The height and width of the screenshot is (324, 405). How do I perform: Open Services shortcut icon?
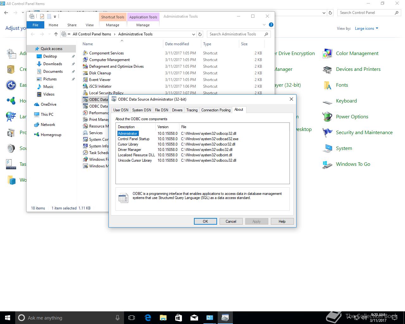pyautogui.click(x=85, y=133)
